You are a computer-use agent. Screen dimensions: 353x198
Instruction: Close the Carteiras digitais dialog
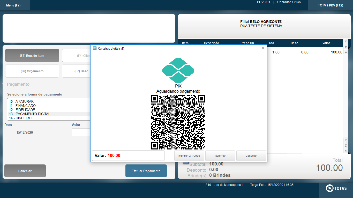pyautogui.click(x=263, y=48)
